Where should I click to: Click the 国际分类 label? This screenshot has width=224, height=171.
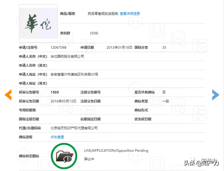point(141,47)
